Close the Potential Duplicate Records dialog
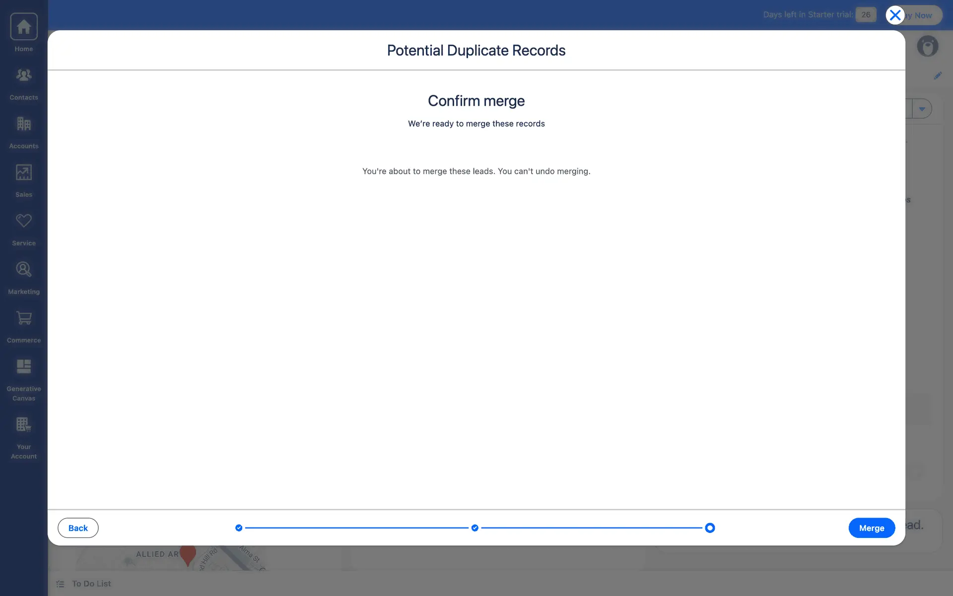This screenshot has width=953, height=596. point(895,15)
